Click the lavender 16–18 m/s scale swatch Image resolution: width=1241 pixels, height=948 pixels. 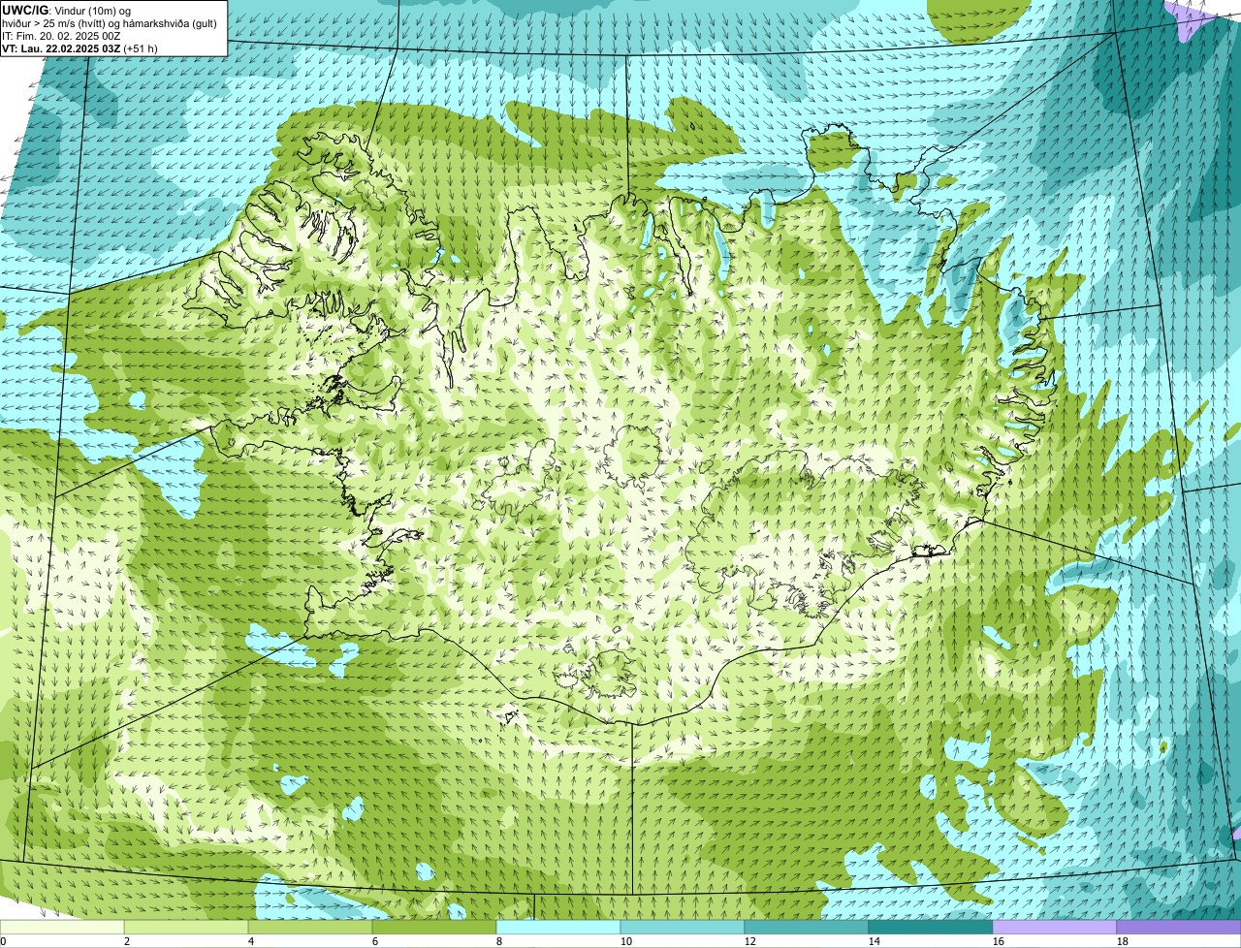click(x=1055, y=928)
